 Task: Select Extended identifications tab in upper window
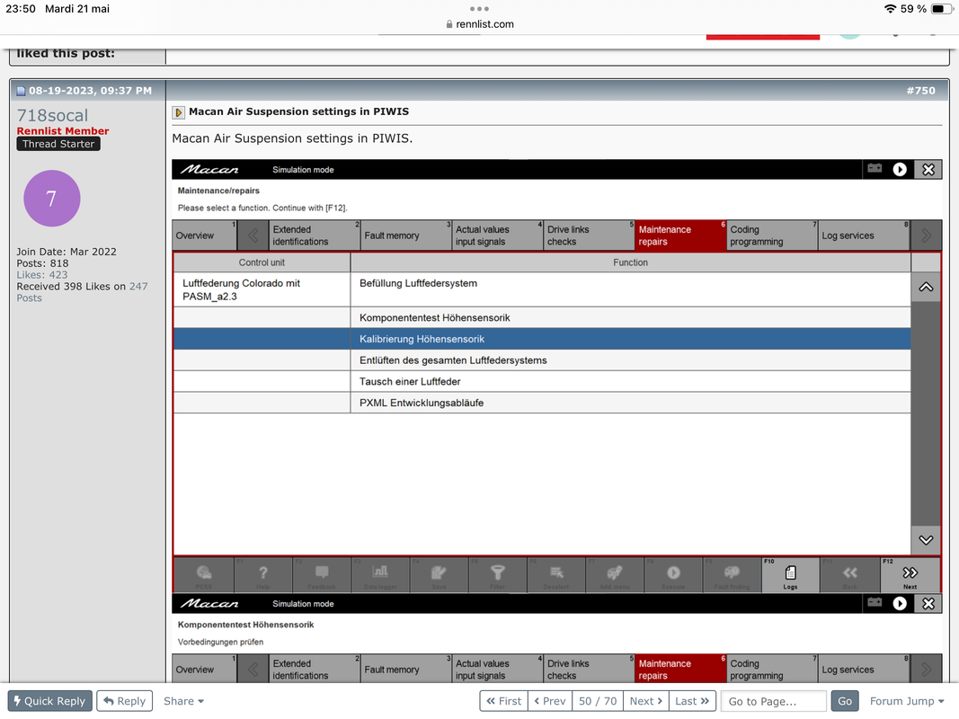[315, 235]
